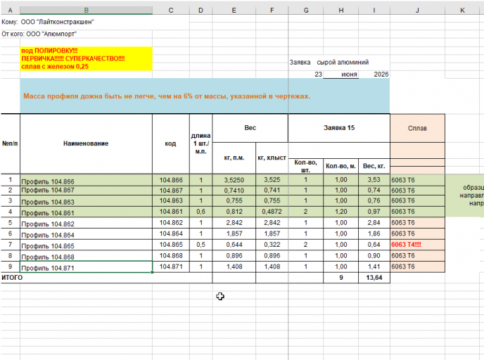Image resolution: width=484 pixels, height=360 pixels.
Task: Select the total weight cell 13,64
Action: tap(374, 278)
